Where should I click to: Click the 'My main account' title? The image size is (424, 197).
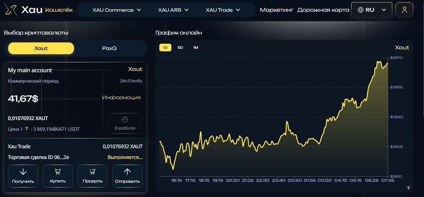(x=30, y=70)
